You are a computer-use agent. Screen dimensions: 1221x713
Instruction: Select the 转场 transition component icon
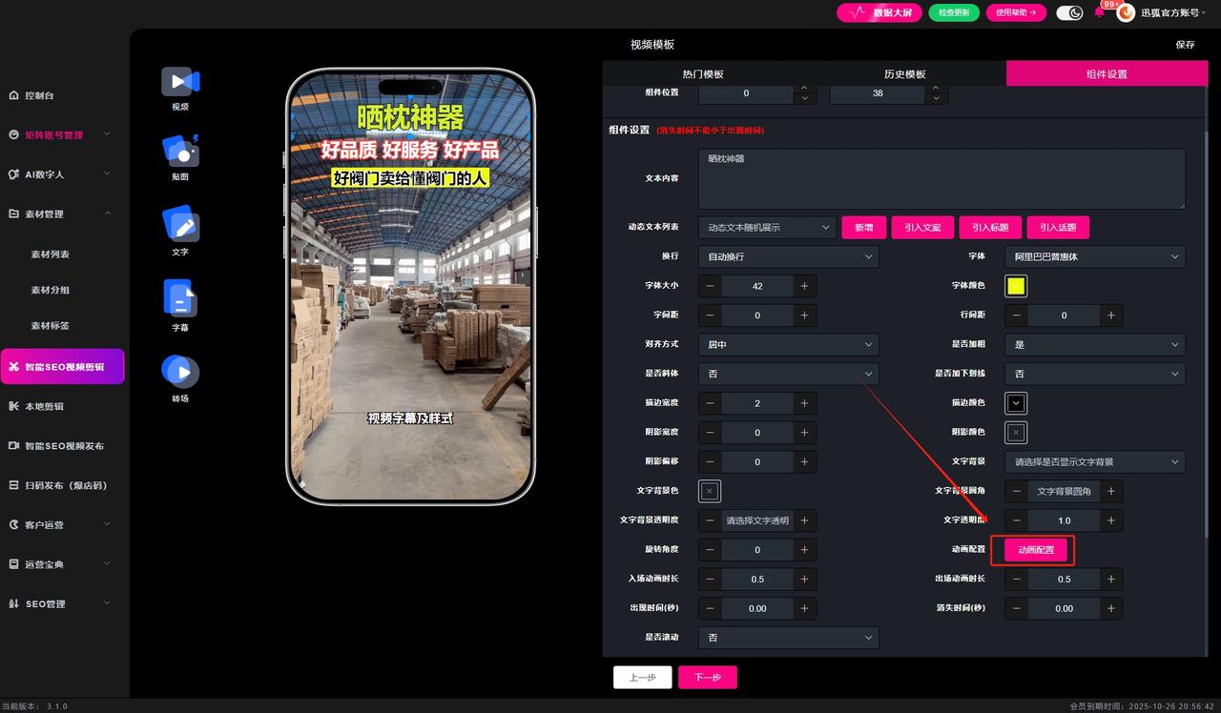180,372
